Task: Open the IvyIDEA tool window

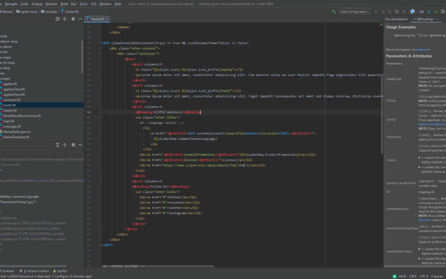Action: tap(60, 271)
